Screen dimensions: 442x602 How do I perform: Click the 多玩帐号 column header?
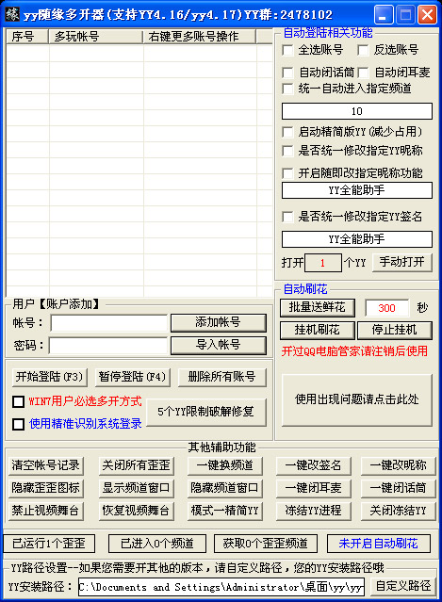[95, 37]
